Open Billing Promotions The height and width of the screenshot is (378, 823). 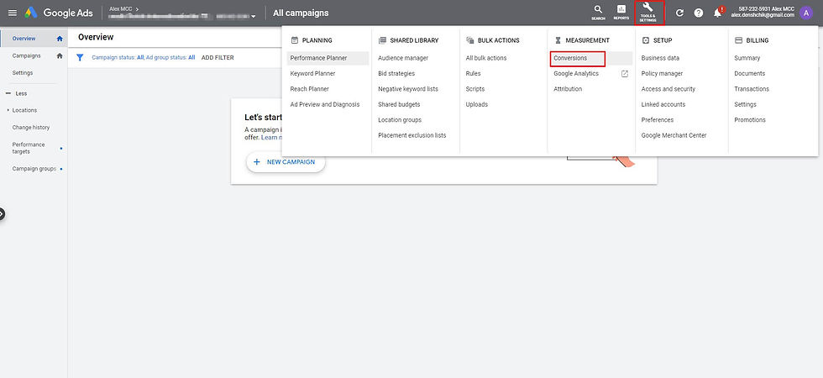click(749, 119)
